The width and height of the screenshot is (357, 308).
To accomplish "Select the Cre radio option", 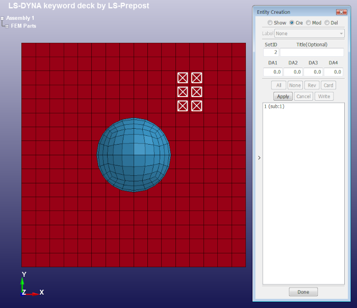I will pos(292,23).
